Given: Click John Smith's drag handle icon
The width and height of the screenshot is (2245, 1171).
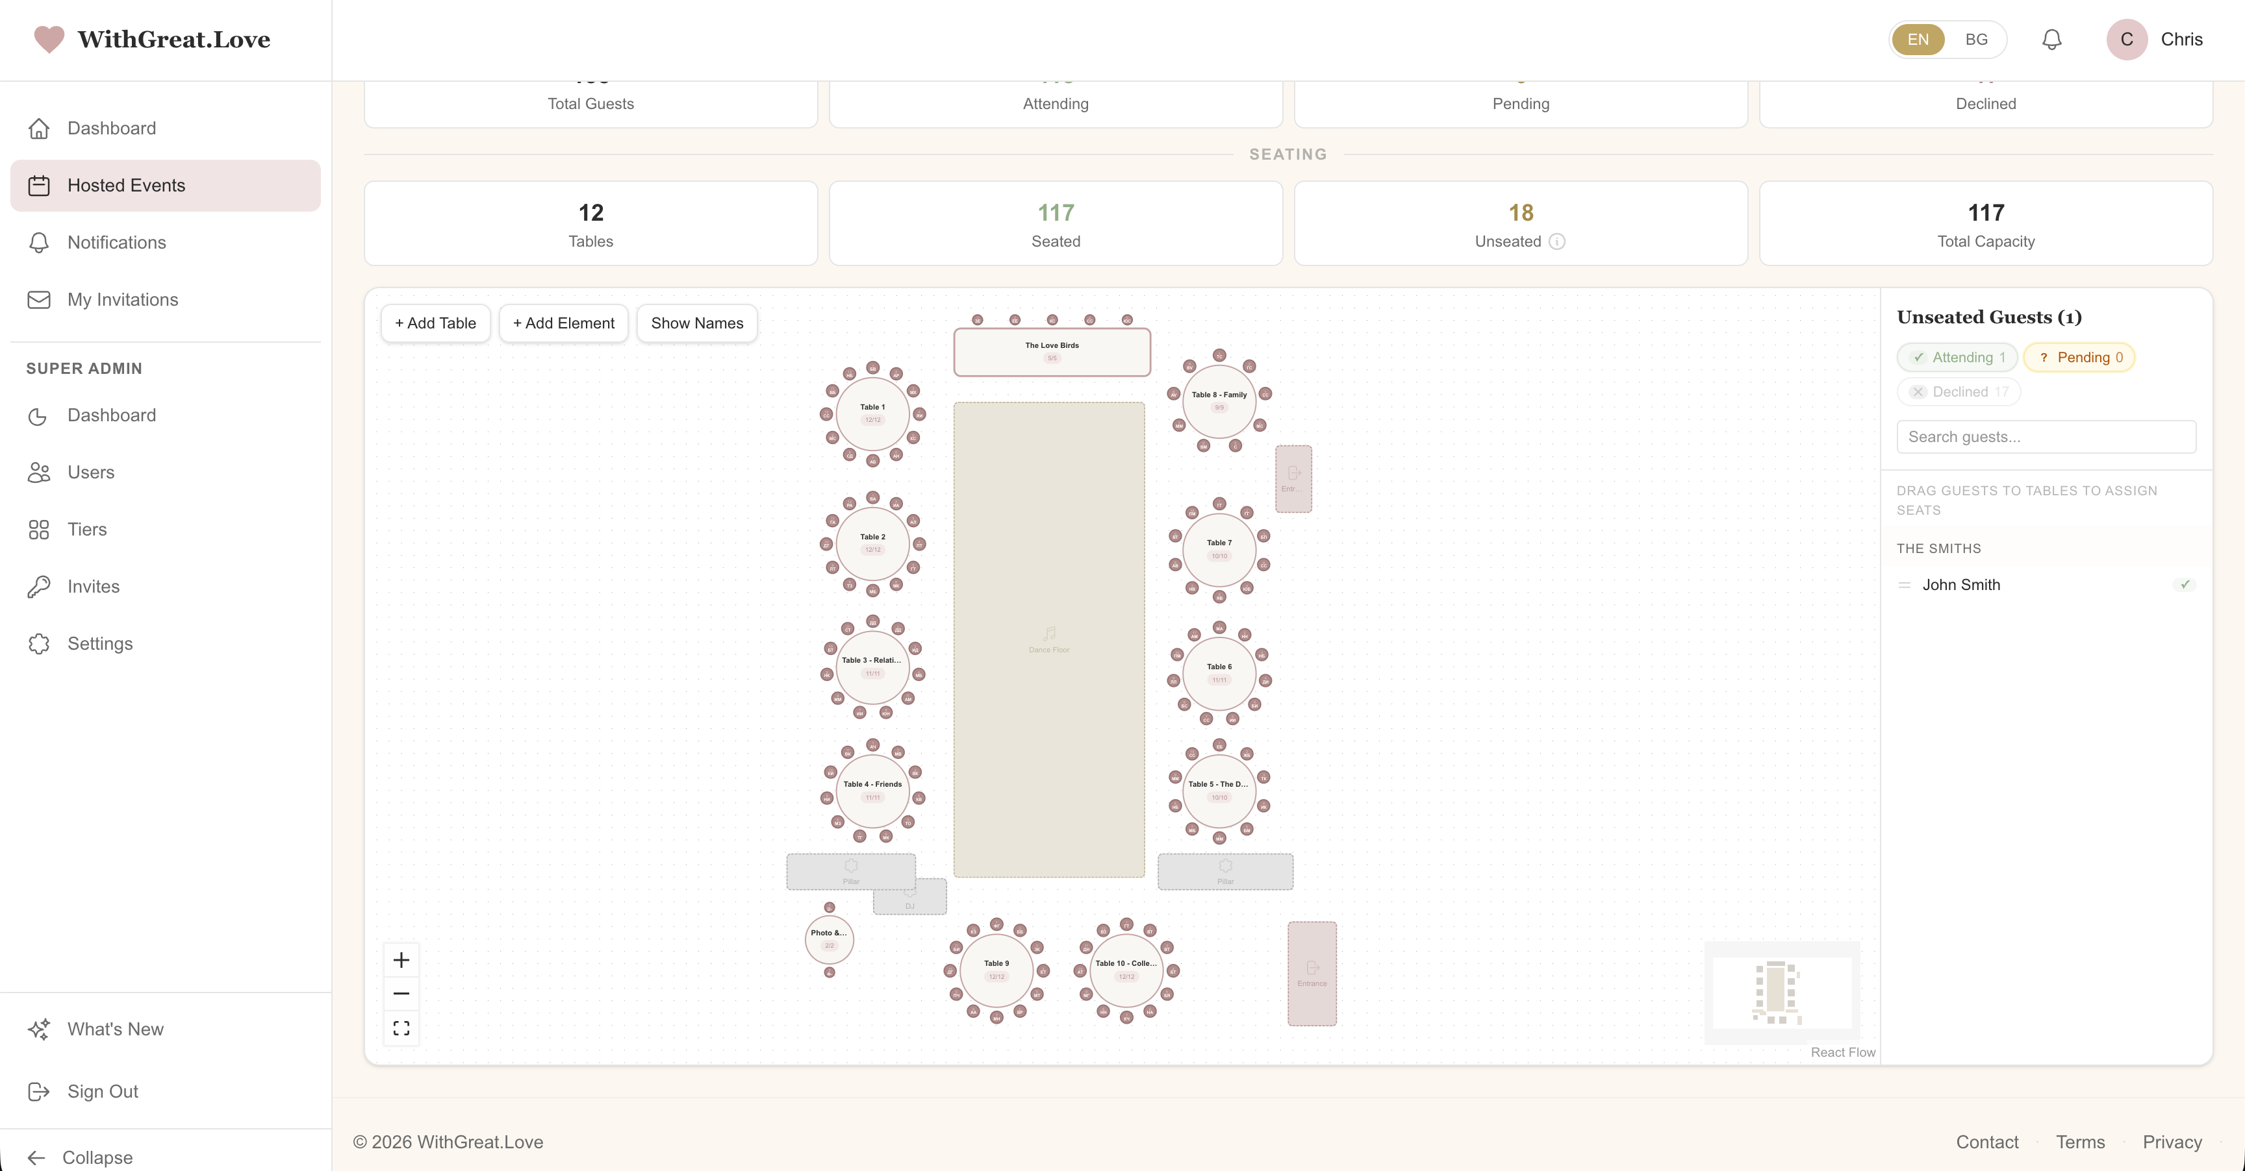Looking at the screenshot, I should coord(1904,585).
